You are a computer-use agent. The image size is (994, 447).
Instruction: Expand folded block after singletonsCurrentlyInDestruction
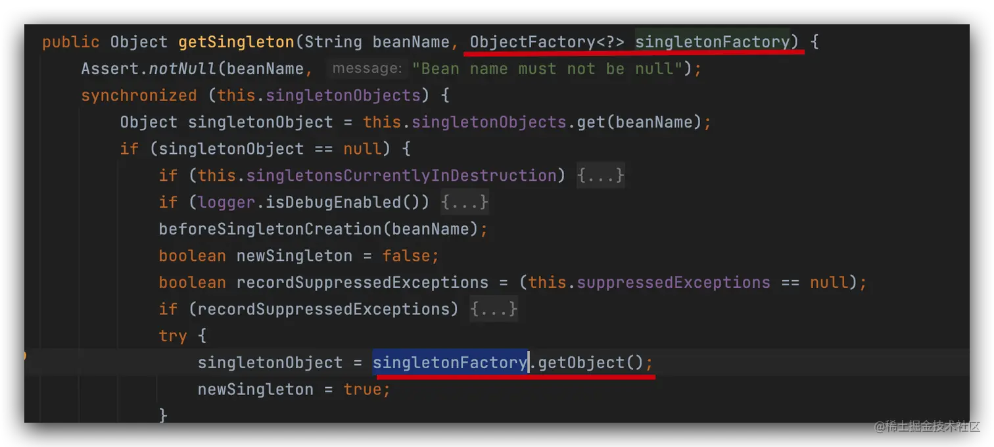click(x=600, y=176)
